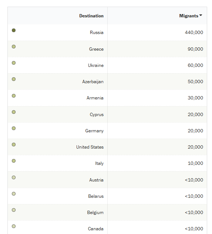This screenshot has width=212, height=234.
Task: Click the 30,000 migrants value
Action: point(195,98)
